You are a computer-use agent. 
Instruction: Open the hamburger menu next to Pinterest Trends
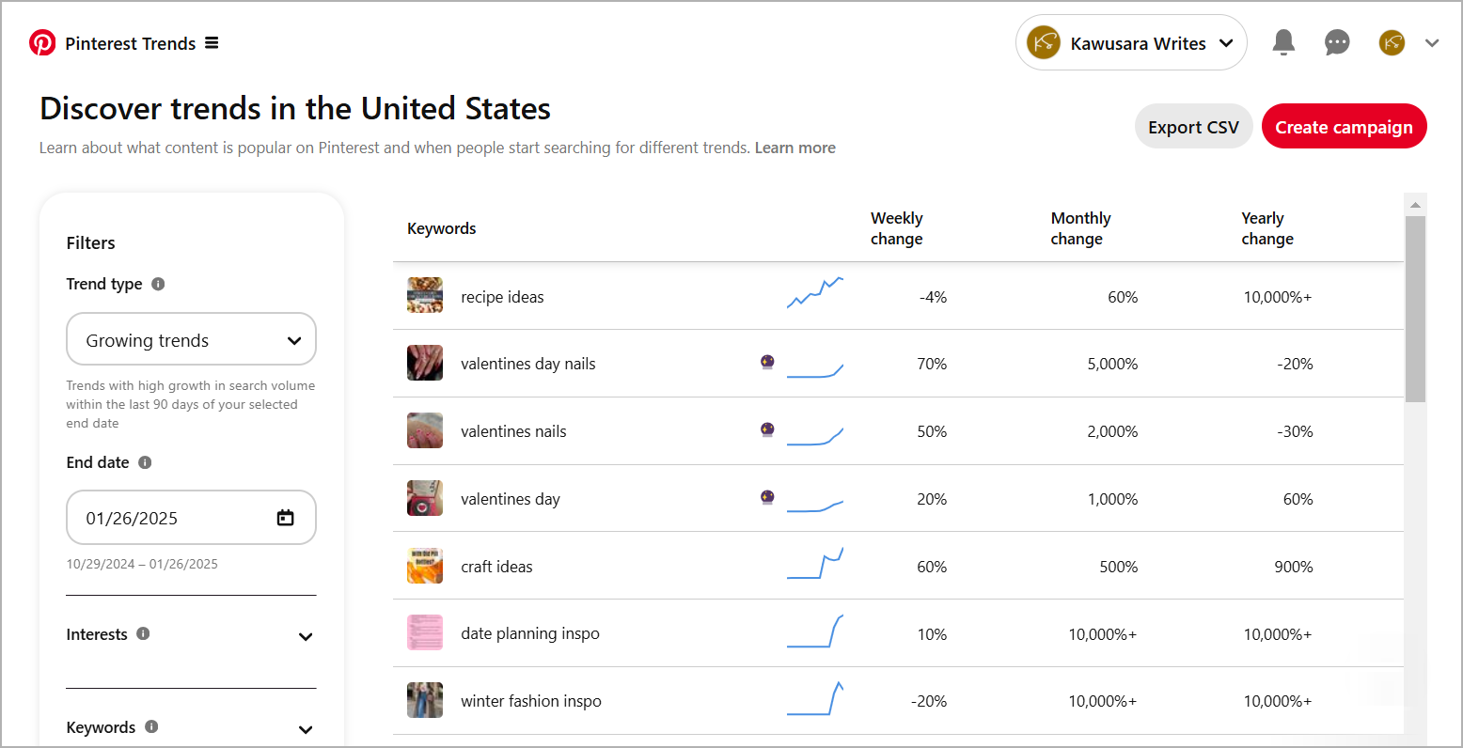click(212, 42)
